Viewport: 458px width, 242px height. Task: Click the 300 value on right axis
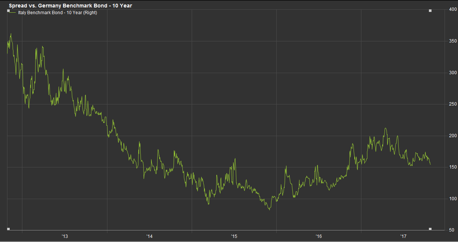click(x=452, y=72)
